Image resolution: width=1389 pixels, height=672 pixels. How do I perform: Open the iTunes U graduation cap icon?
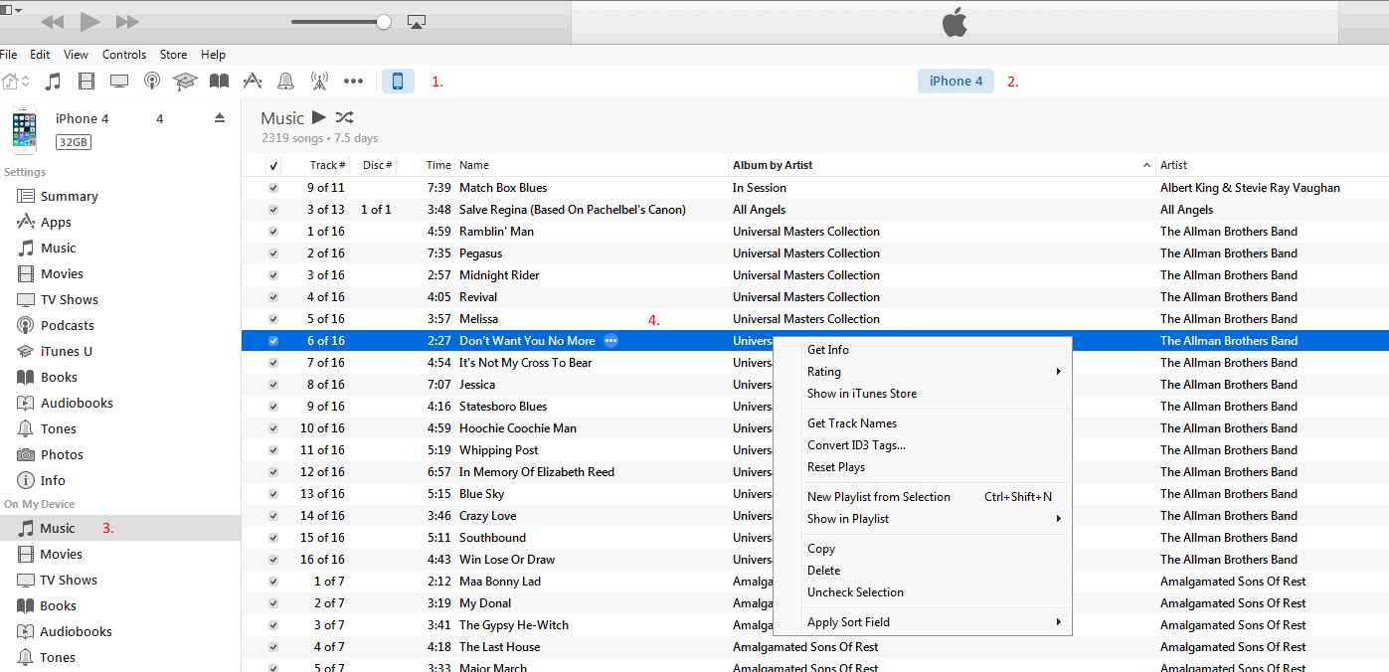[x=185, y=82]
